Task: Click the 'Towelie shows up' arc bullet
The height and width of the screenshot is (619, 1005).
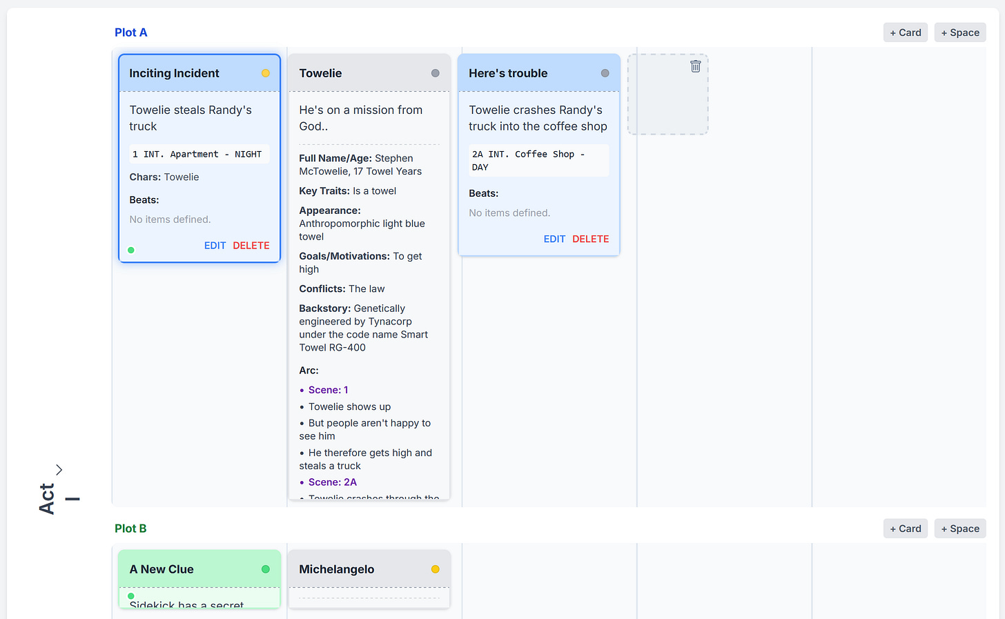Action: [x=349, y=407]
